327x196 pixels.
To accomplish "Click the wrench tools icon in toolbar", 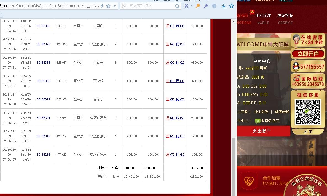I will 206,6.
